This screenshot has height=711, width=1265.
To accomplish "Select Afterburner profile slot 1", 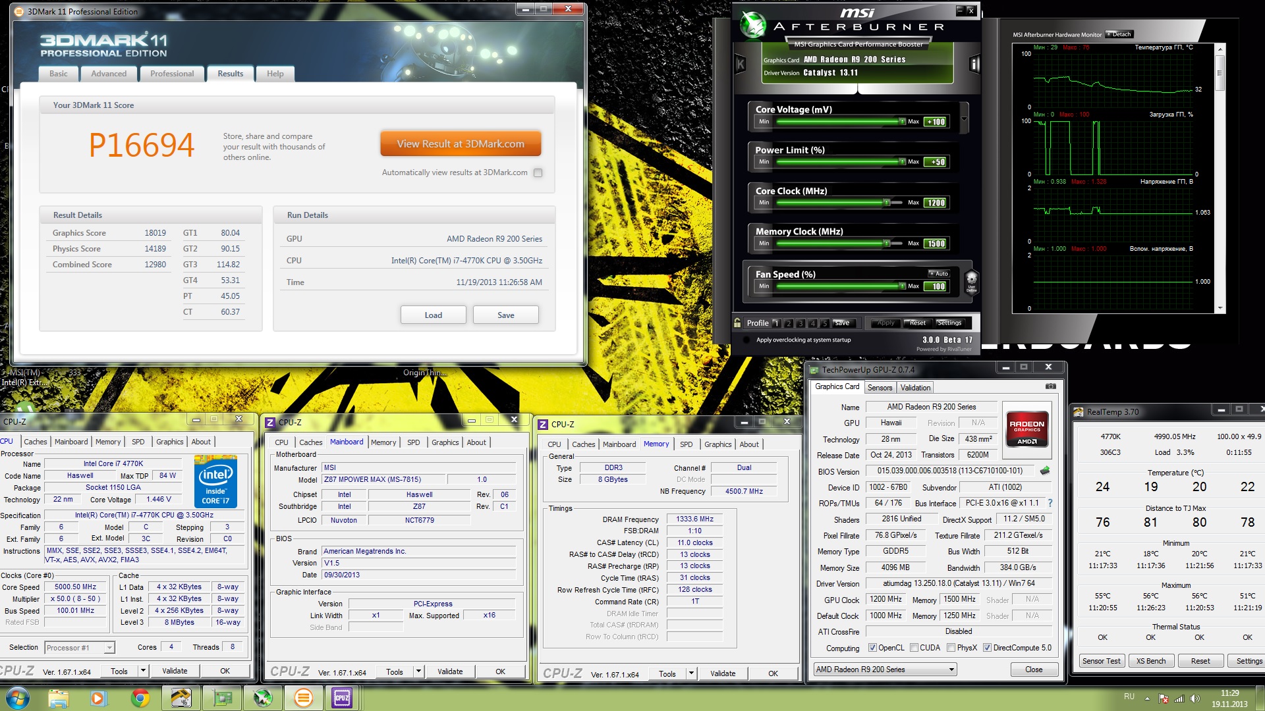I will [x=776, y=323].
